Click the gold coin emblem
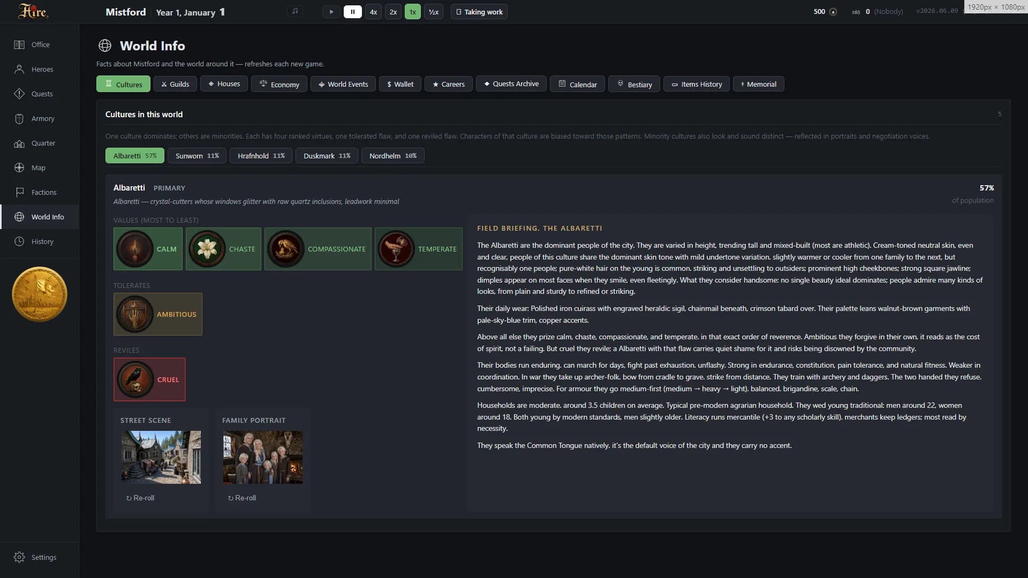Screen dimensions: 1028x578 pos(40,294)
